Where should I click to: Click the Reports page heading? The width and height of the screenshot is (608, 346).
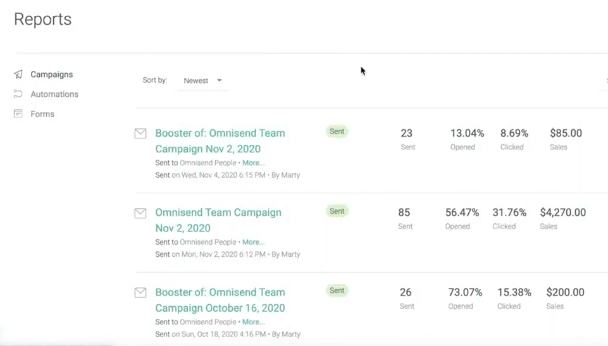(42, 20)
